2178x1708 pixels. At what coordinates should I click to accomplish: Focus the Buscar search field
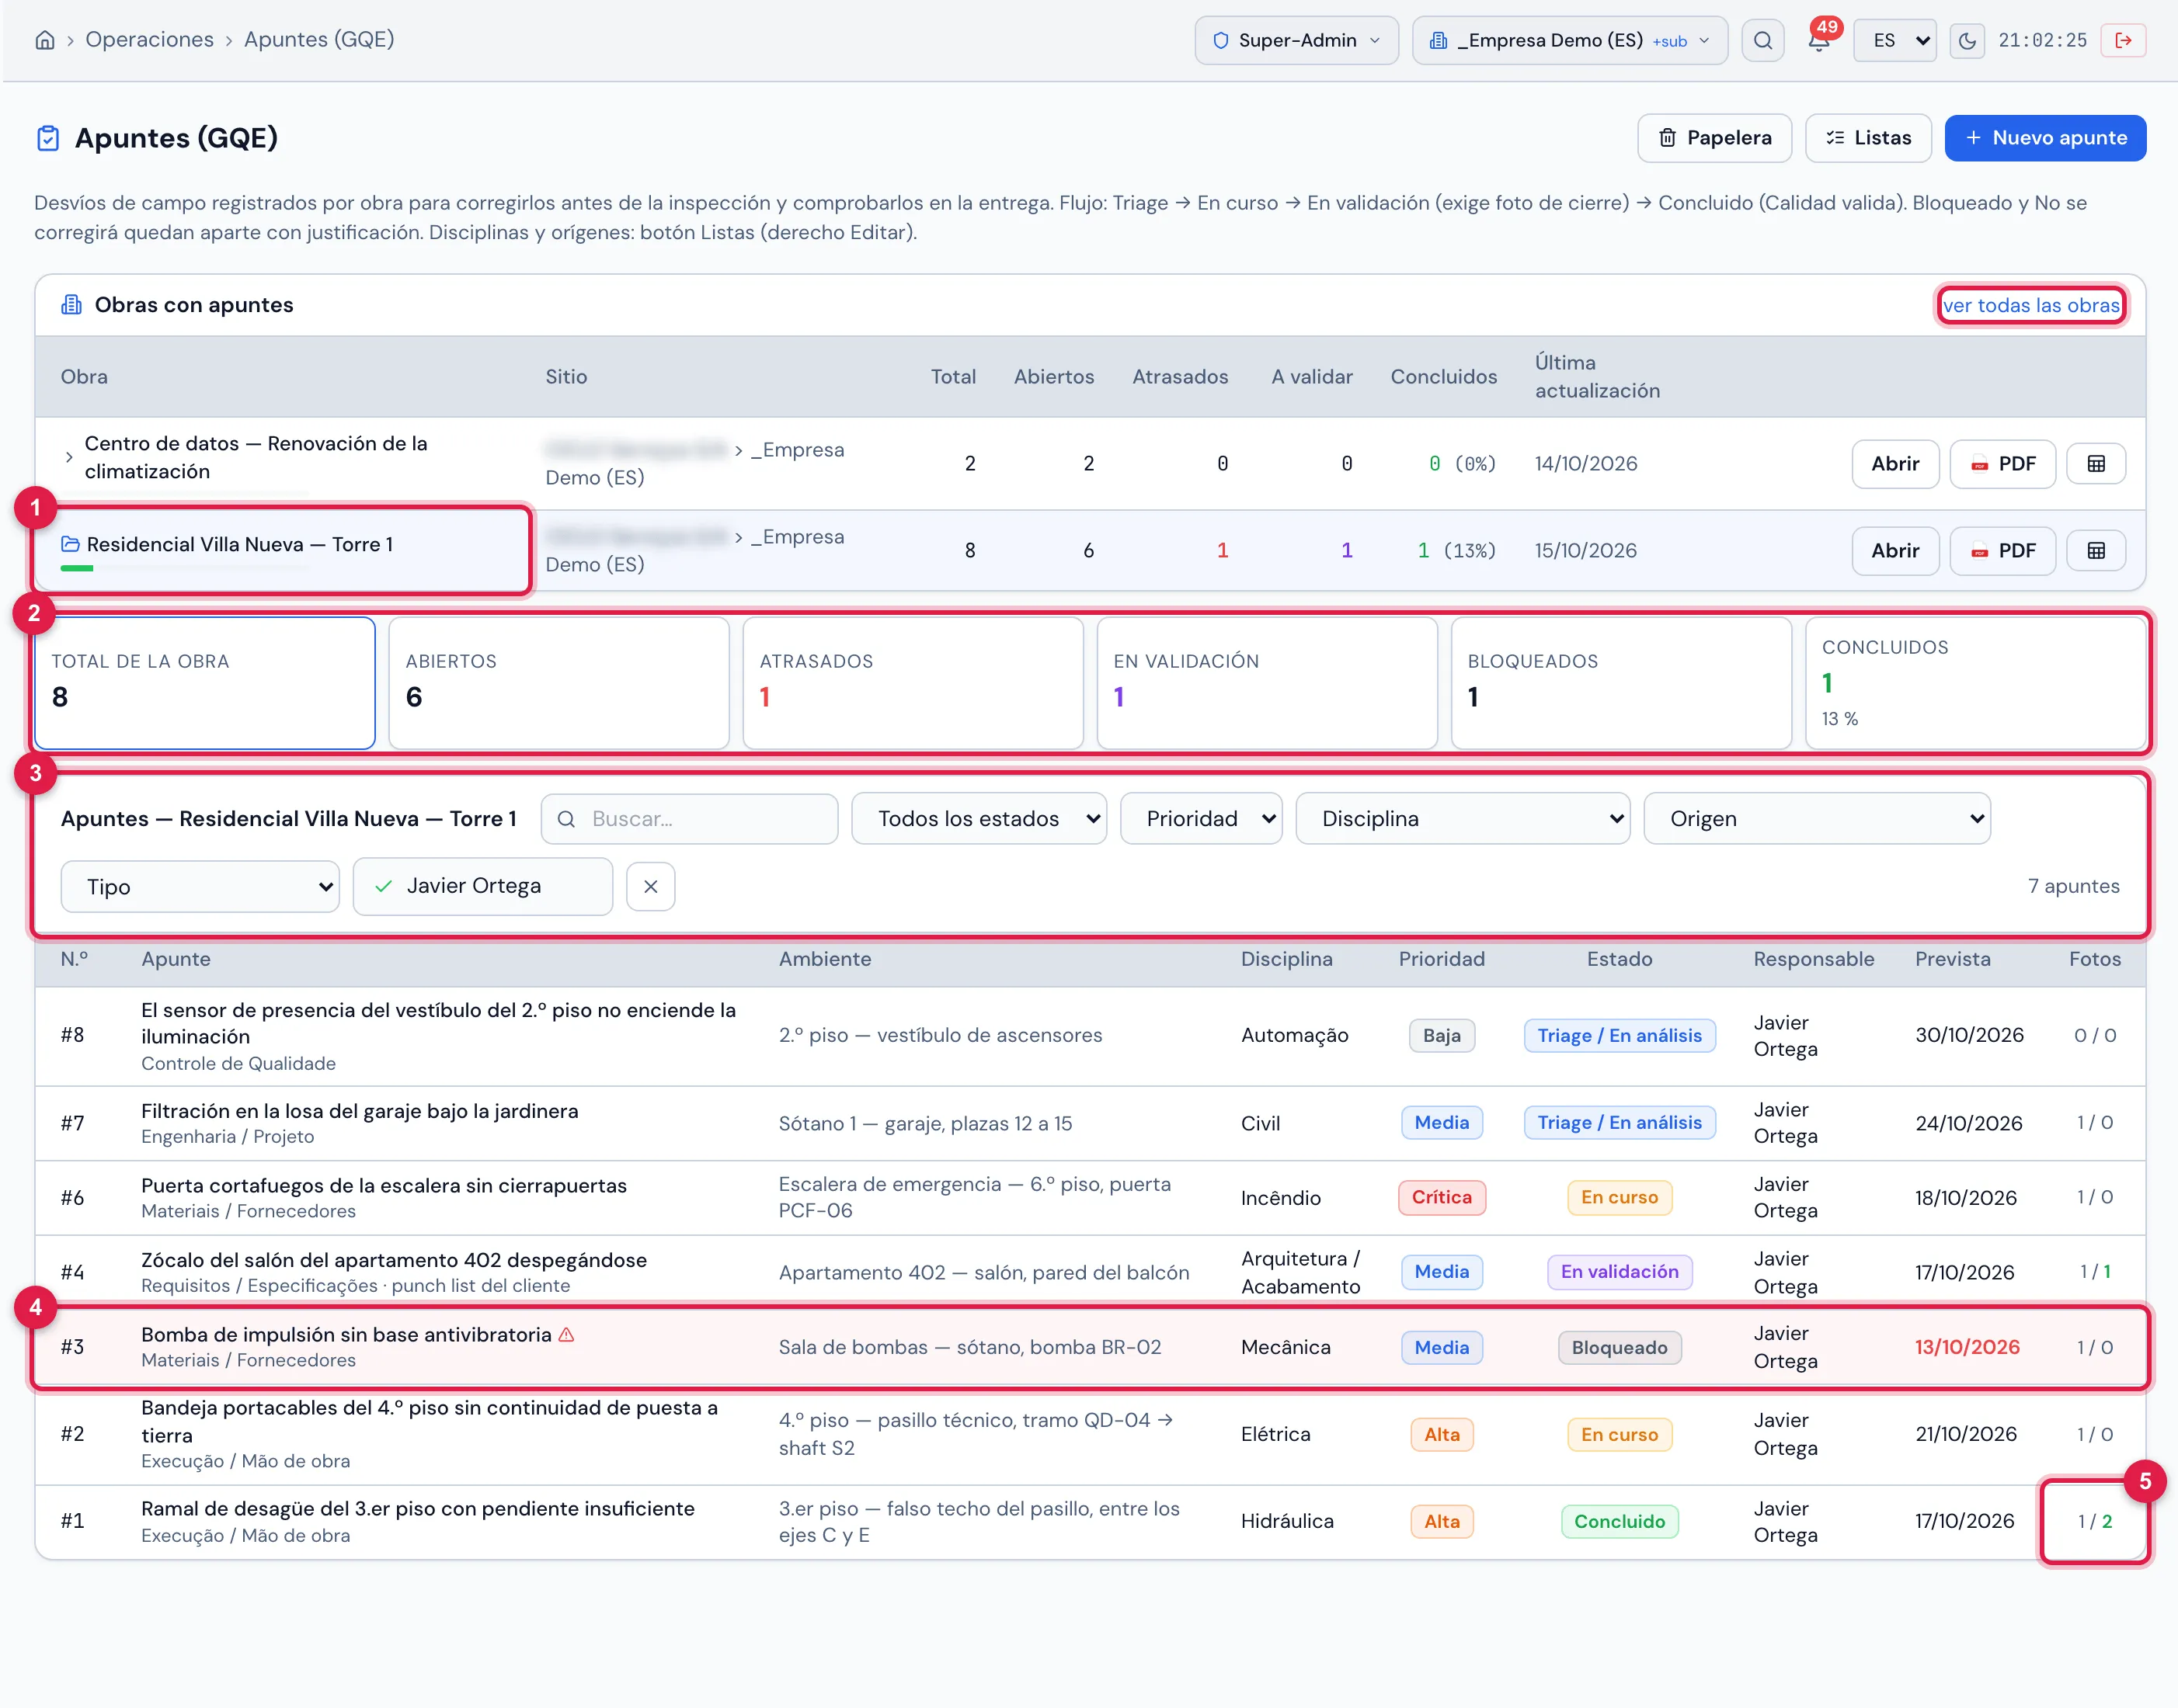[689, 819]
